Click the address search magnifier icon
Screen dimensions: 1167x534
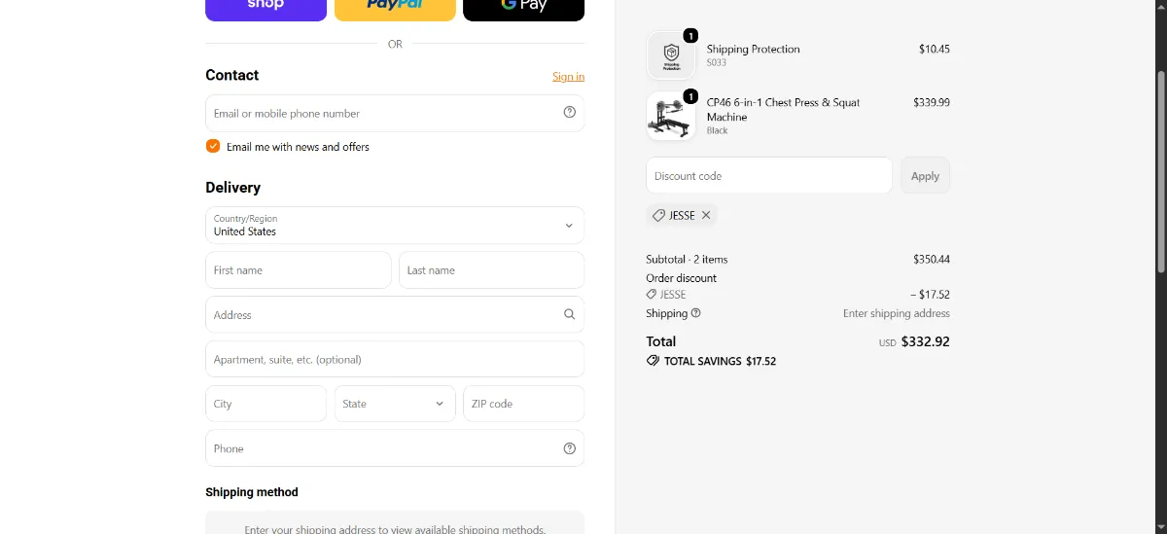(570, 315)
